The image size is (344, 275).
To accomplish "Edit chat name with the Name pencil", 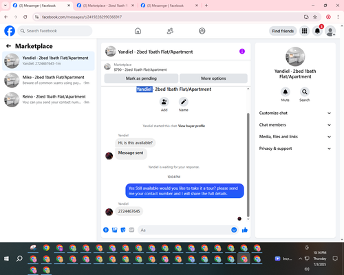I will (x=184, y=102).
